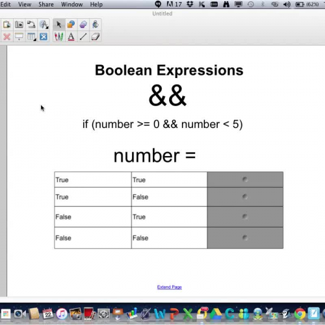
Task: Click the Adobe 17 menu bar icon
Action: click(x=174, y=5)
